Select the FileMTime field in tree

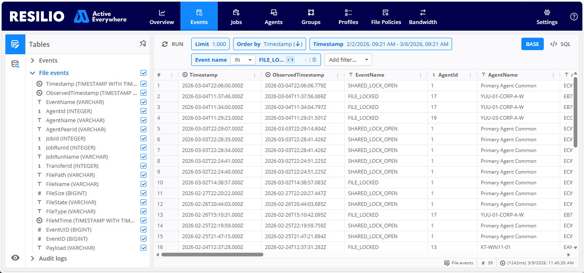tap(90, 220)
